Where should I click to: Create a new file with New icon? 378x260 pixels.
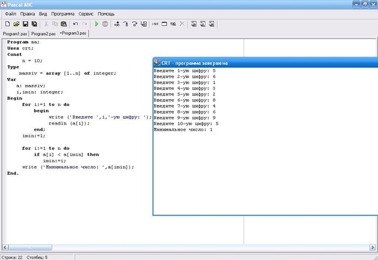coord(8,24)
